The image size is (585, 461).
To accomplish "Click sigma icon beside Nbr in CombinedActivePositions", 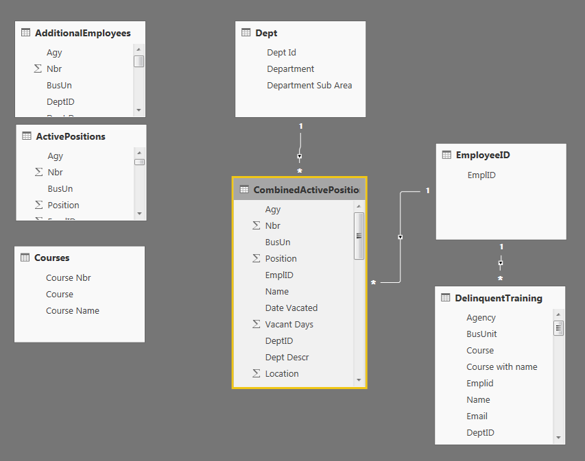I will (256, 225).
